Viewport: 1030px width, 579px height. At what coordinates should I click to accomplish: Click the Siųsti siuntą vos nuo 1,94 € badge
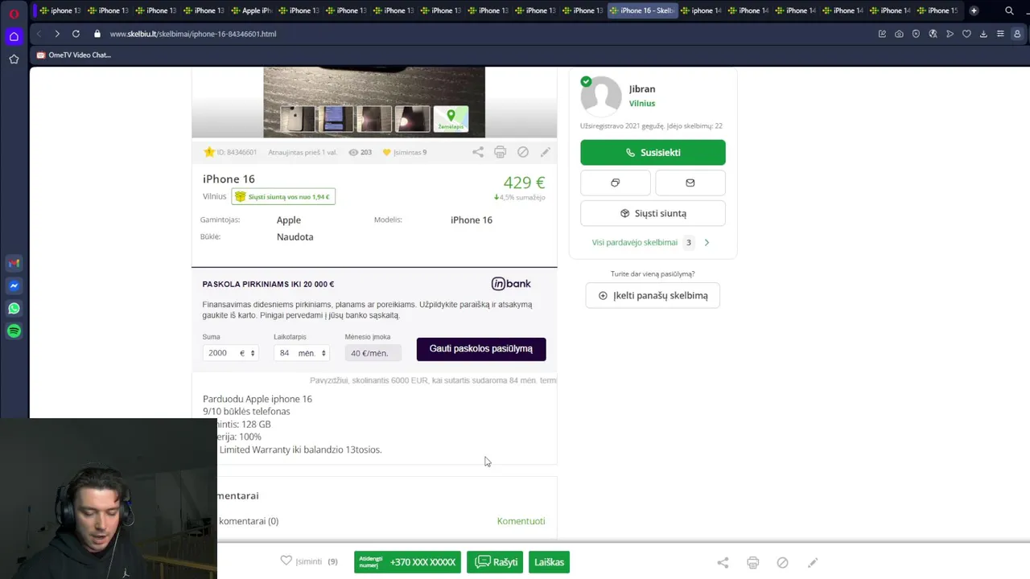283,196
